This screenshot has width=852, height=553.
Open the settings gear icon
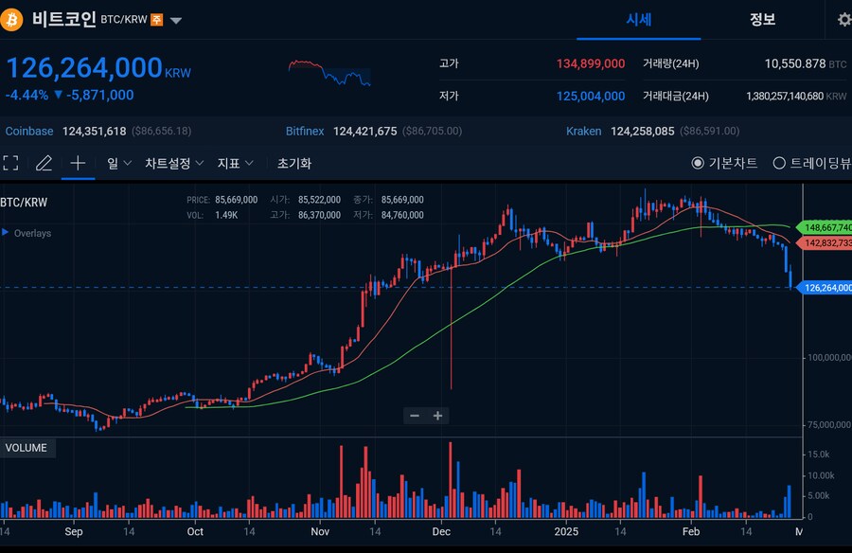pos(844,20)
